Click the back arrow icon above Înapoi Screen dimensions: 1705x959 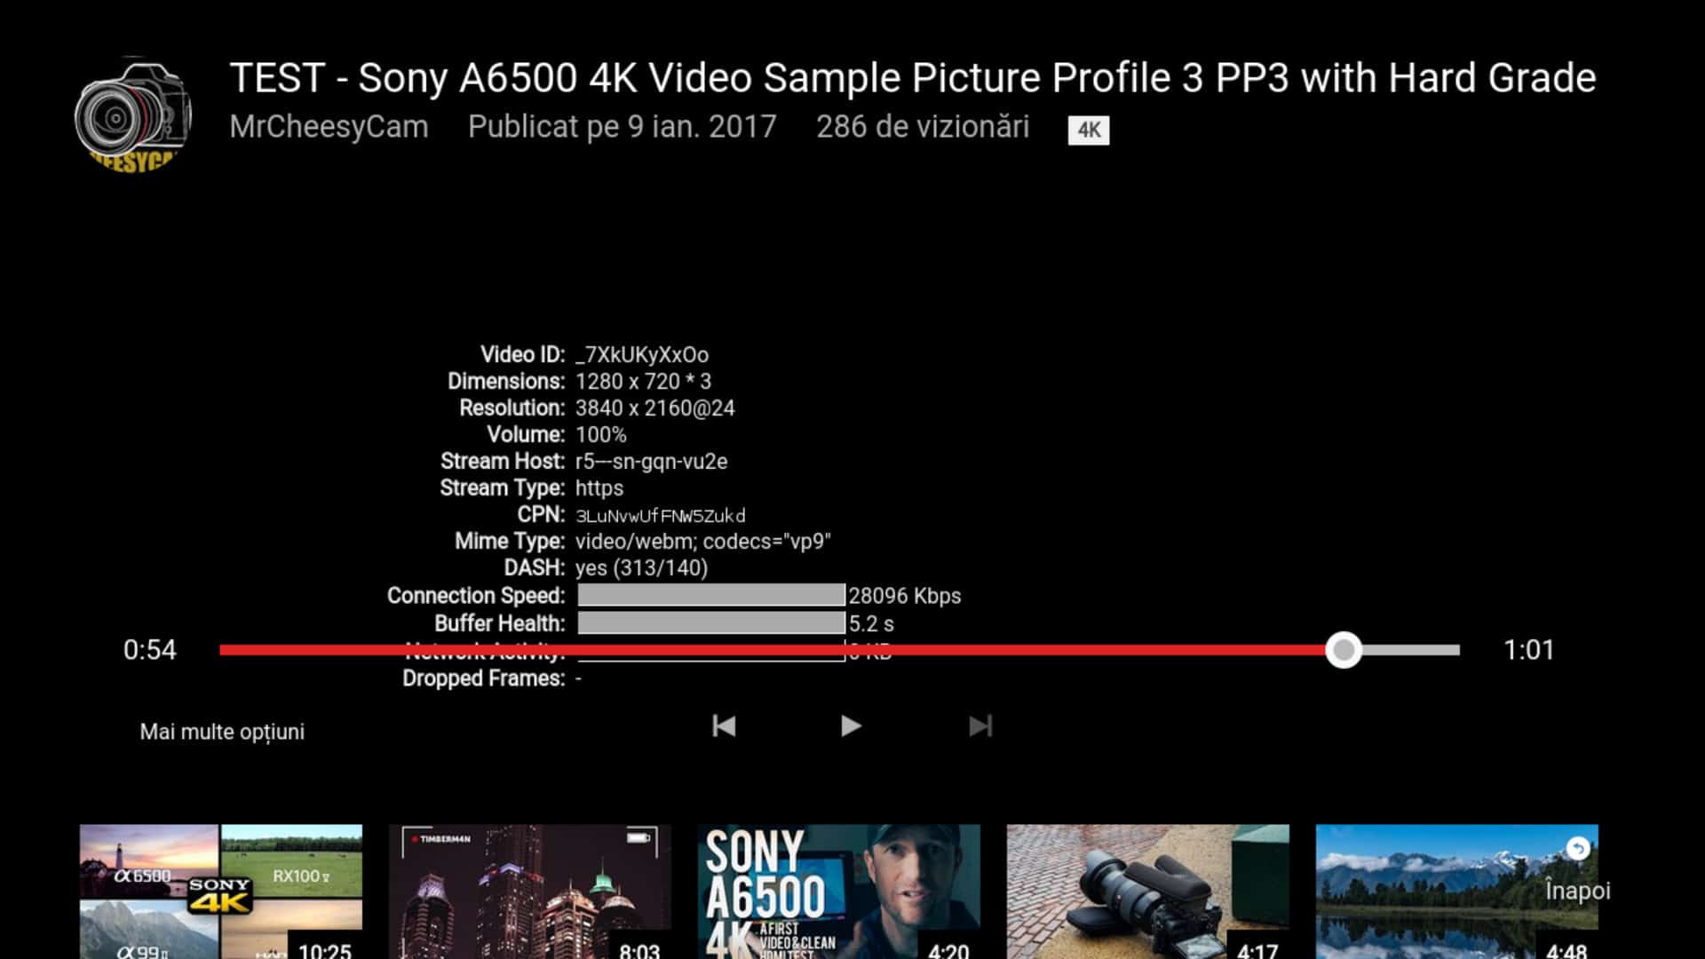(x=1577, y=849)
